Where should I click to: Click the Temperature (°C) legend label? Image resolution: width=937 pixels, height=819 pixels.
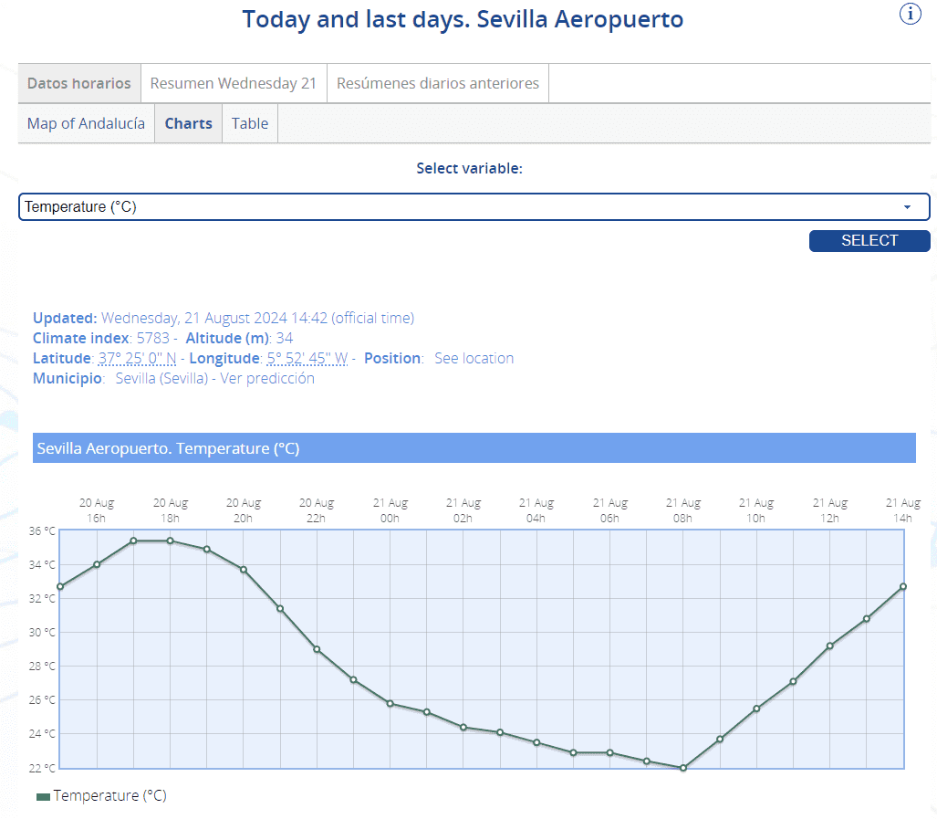(x=109, y=796)
